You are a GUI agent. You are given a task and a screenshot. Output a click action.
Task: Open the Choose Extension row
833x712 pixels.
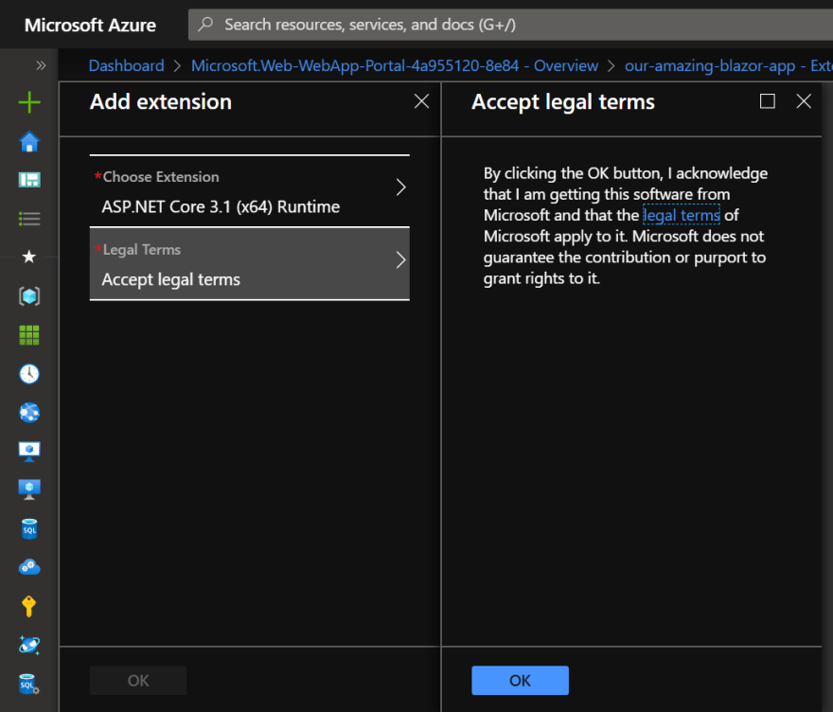coord(250,191)
